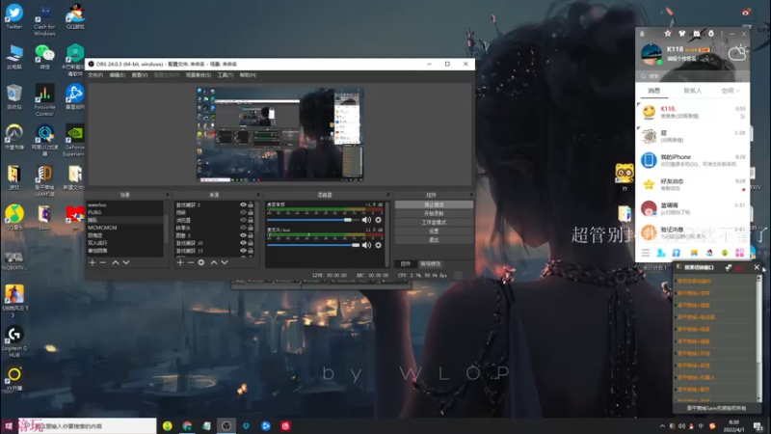Open WeChat desktop icon
Image resolution: width=771 pixels, height=434 pixels.
tap(44, 57)
